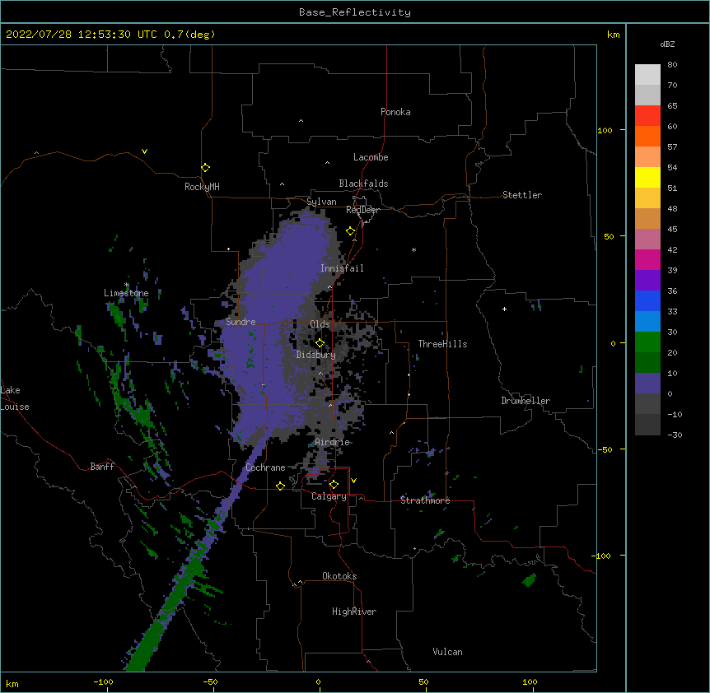
Task: Click the 80 value on the dBZ legend
Action: (672, 65)
